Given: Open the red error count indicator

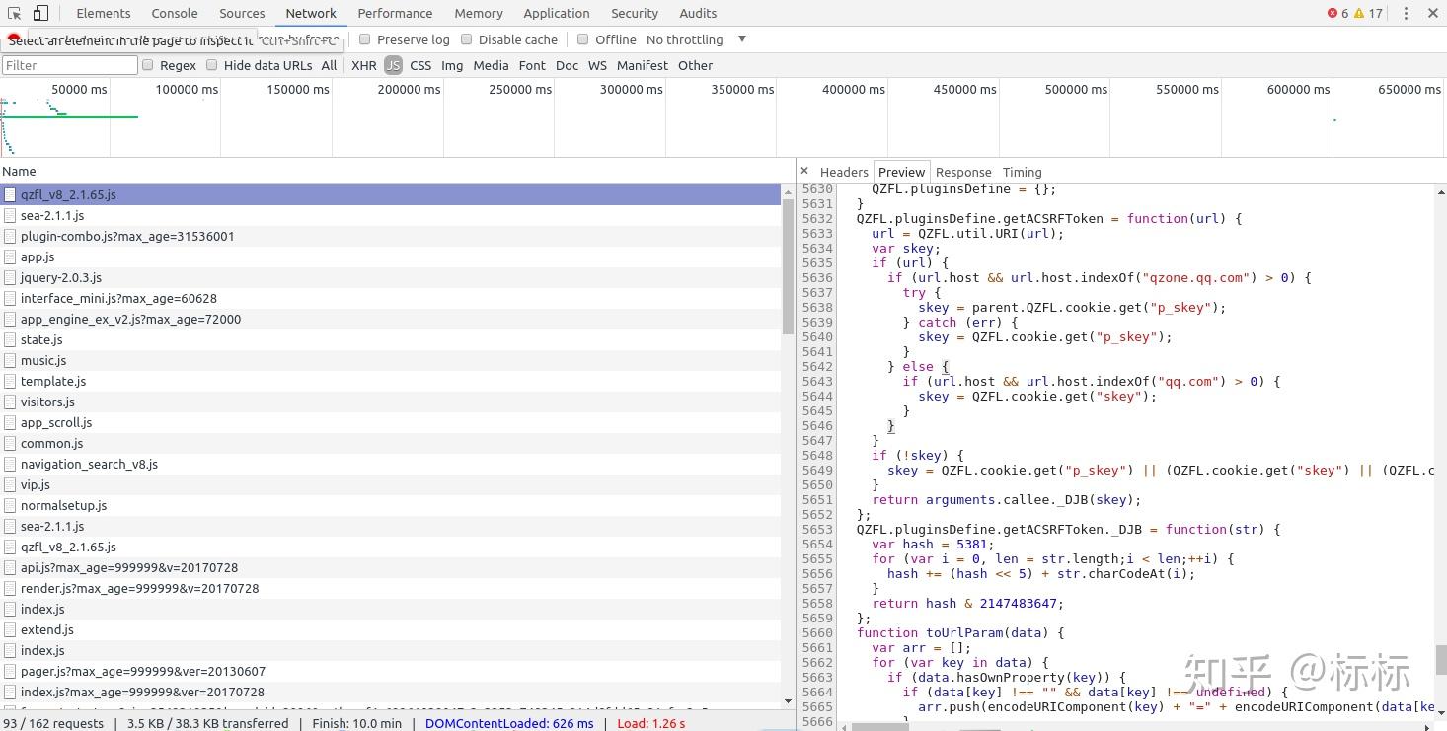Looking at the screenshot, I should pyautogui.click(x=1337, y=13).
